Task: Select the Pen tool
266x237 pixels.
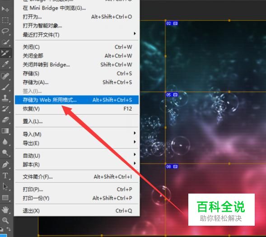Action: (x=5, y=165)
